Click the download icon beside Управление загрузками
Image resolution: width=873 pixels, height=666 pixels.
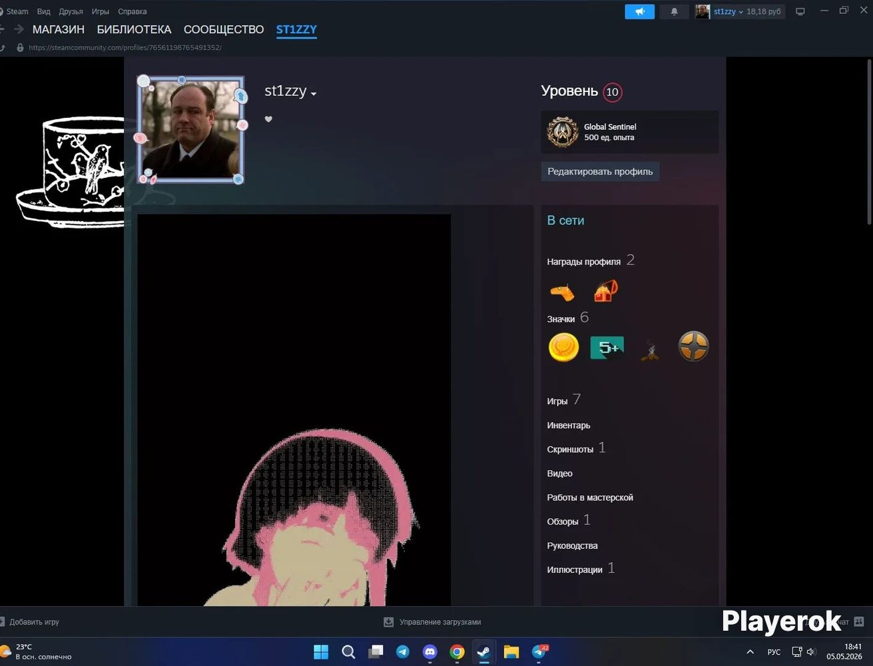[x=389, y=622]
